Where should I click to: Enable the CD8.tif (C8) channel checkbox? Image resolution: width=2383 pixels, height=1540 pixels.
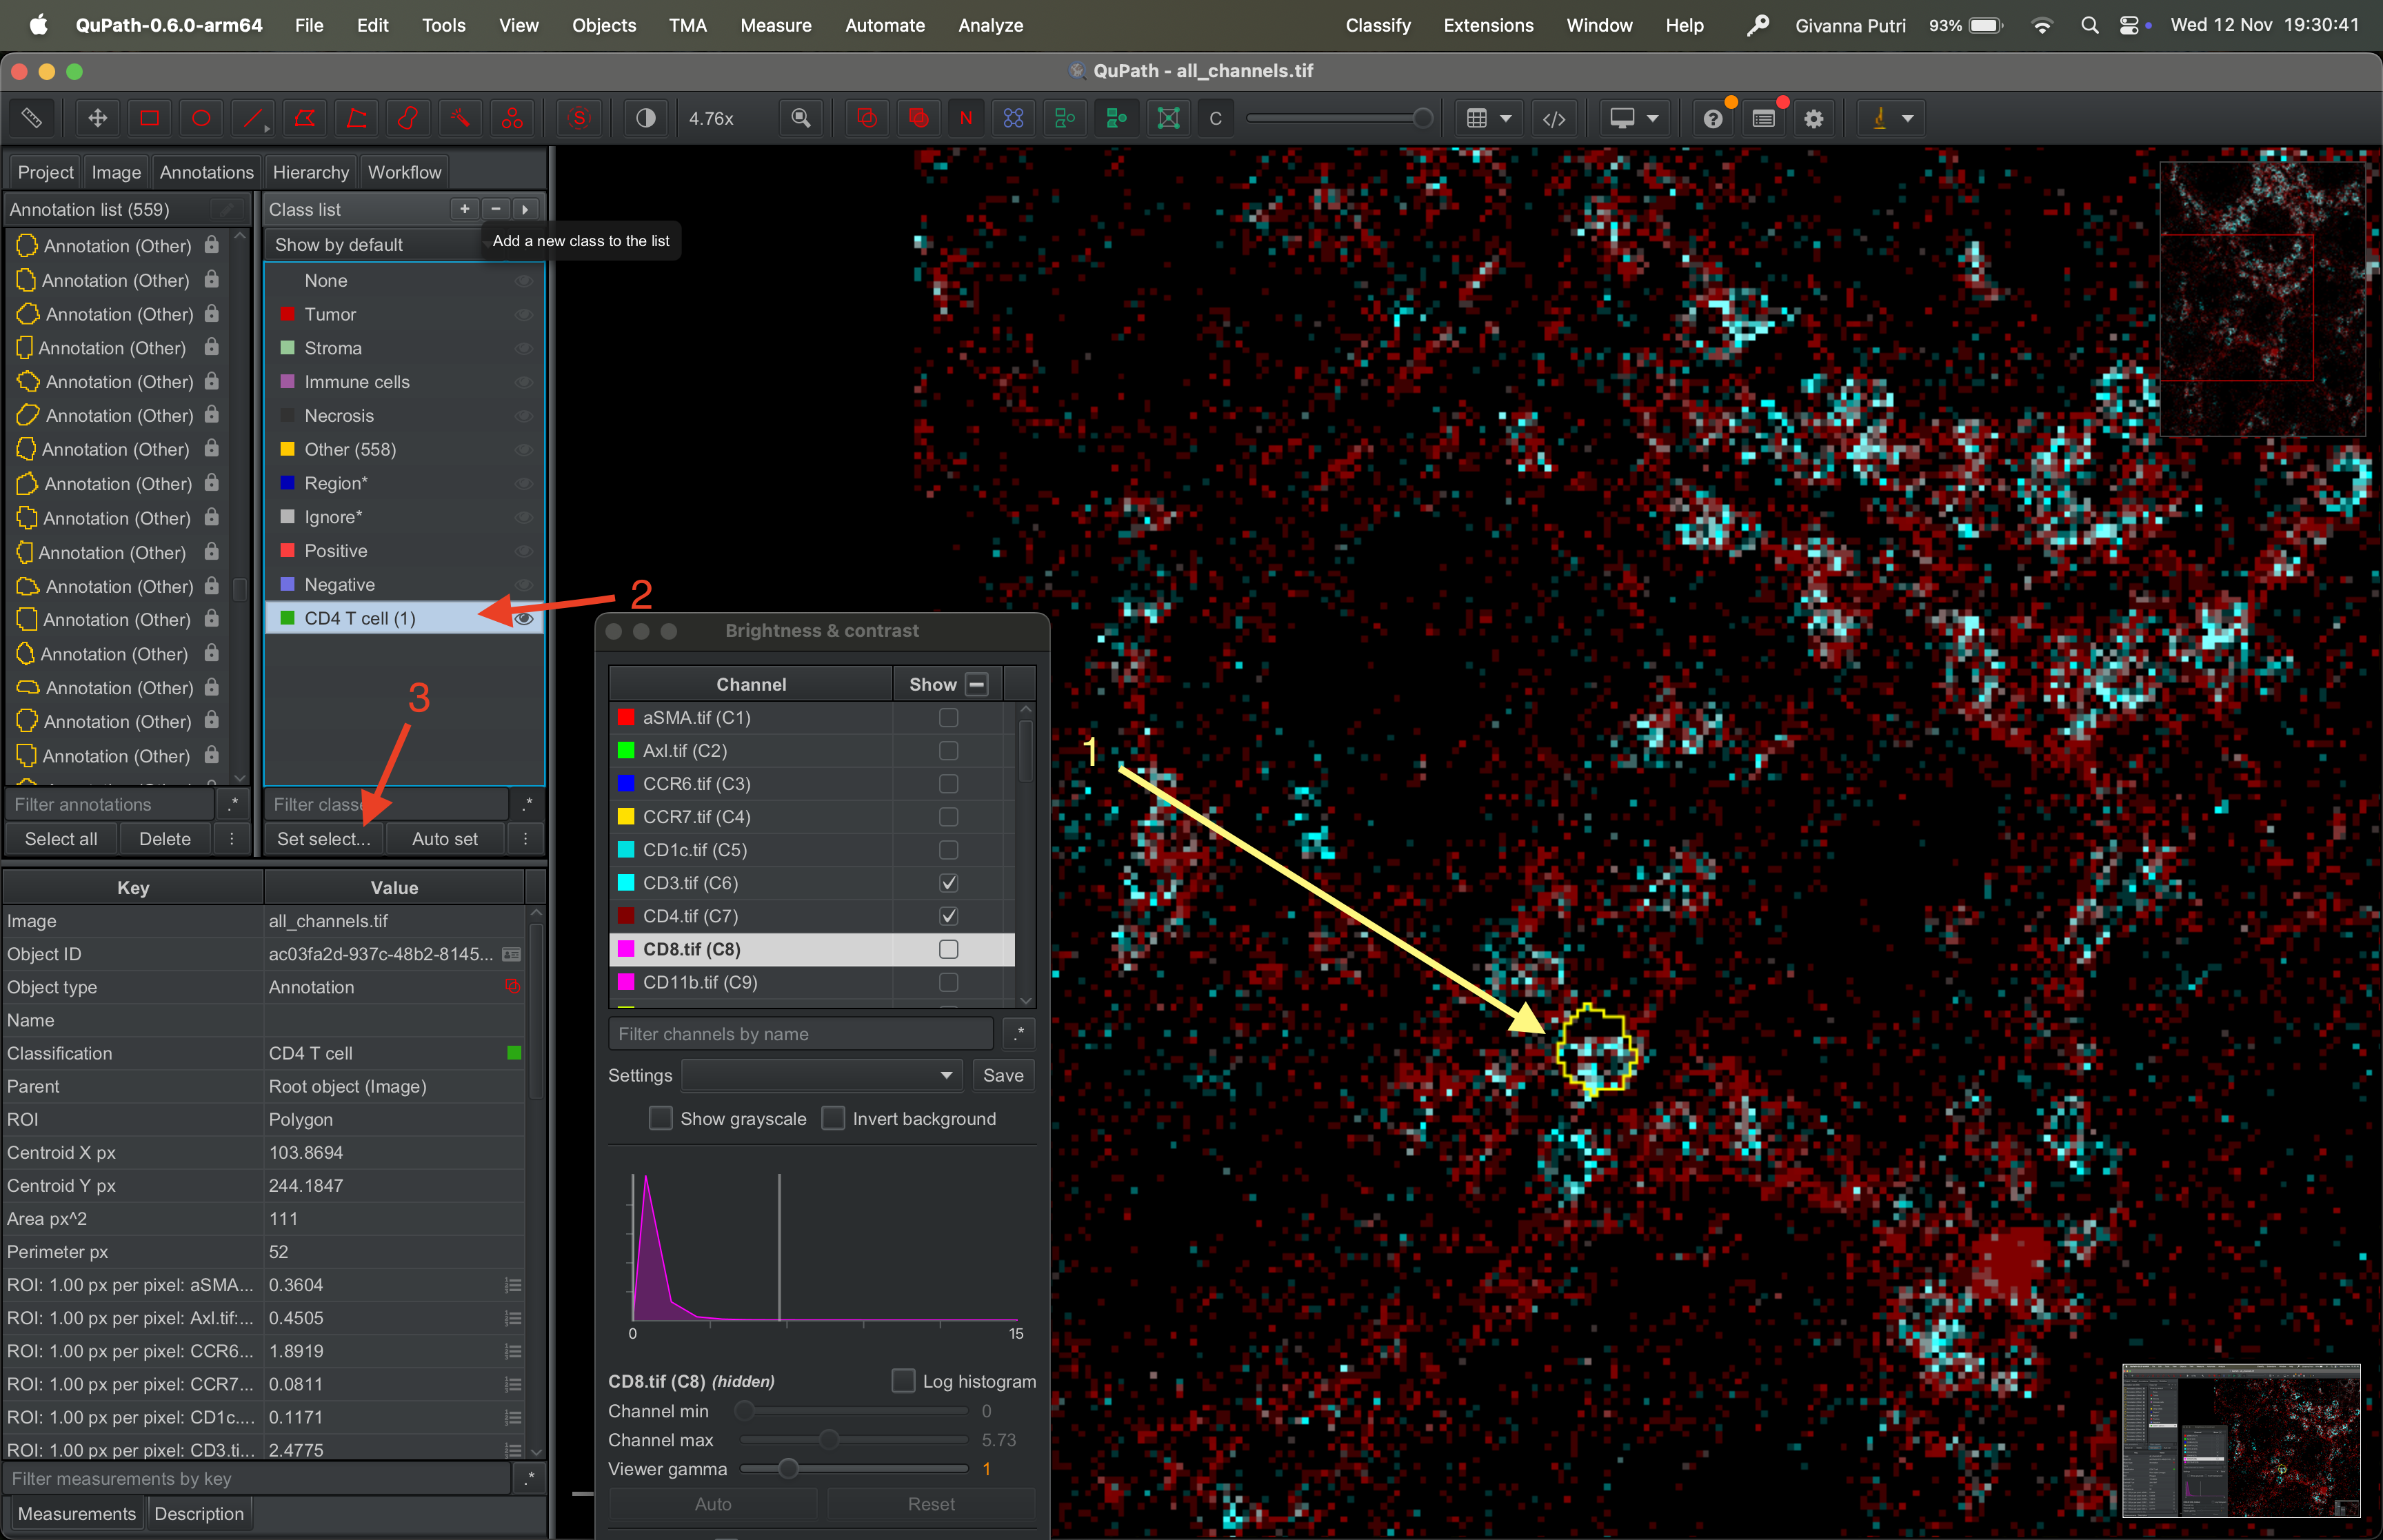tap(948, 949)
